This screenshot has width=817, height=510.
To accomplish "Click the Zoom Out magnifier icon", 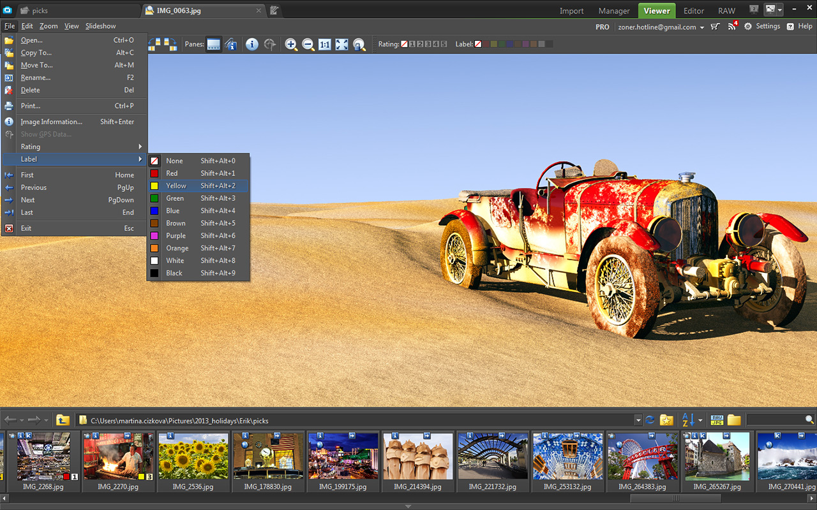I will click(x=308, y=45).
